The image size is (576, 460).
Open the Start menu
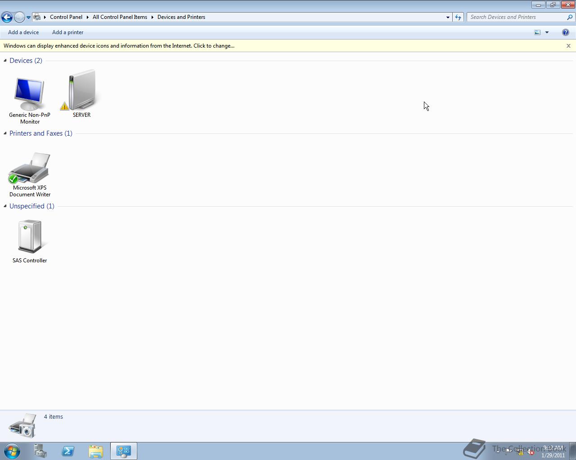12,451
